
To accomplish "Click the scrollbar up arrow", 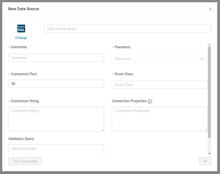I will (x=209, y=45).
